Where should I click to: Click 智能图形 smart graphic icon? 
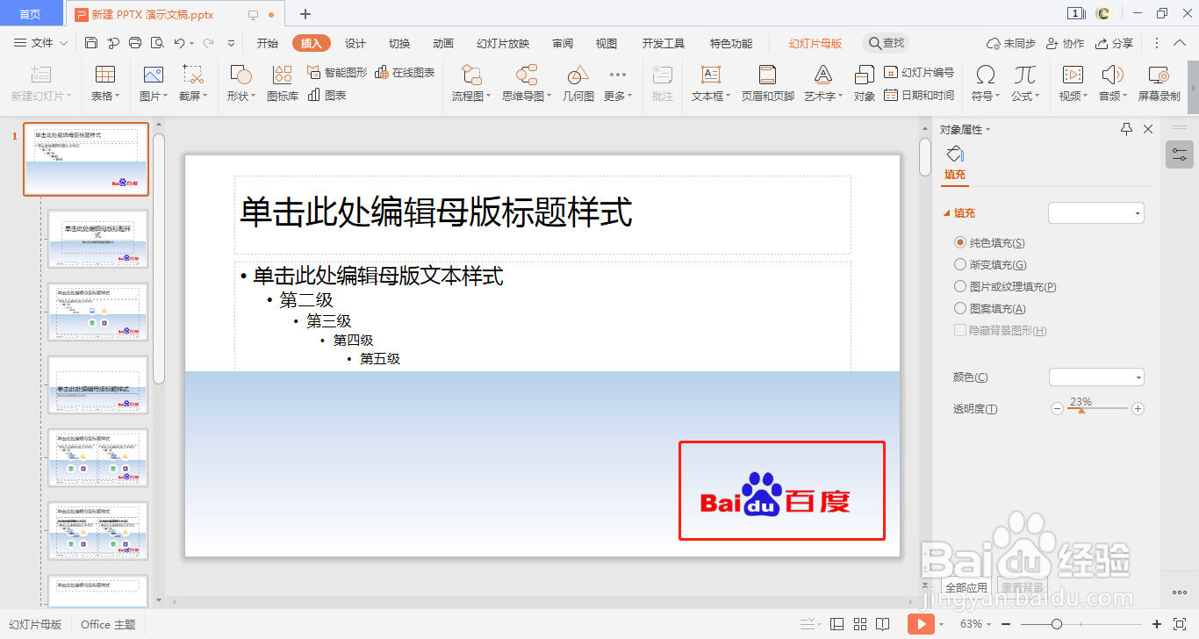[337, 73]
